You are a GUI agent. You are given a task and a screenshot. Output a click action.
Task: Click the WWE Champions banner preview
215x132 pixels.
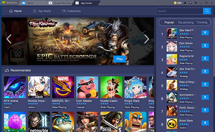tap(14, 41)
